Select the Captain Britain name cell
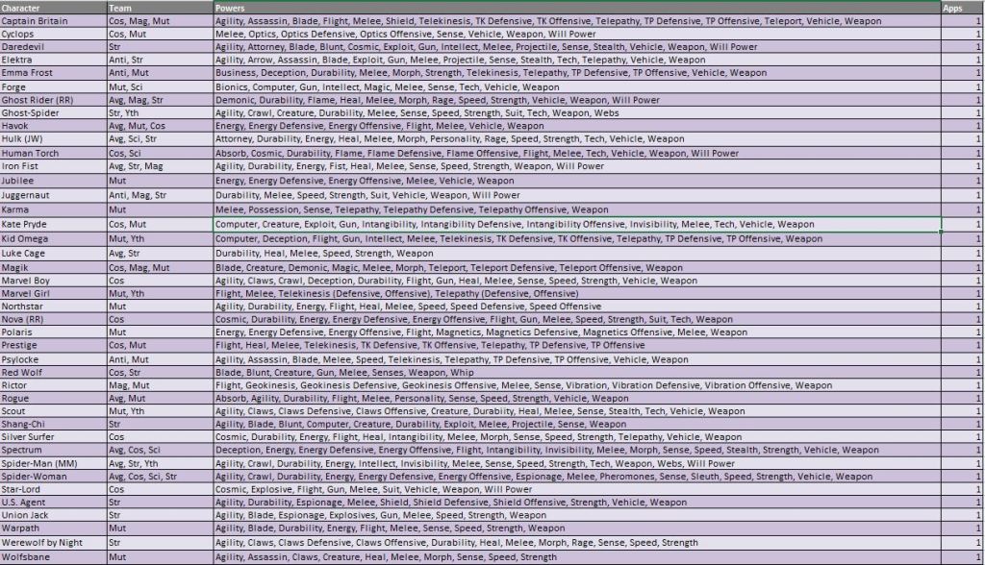 pyautogui.click(x=53, y=20)
